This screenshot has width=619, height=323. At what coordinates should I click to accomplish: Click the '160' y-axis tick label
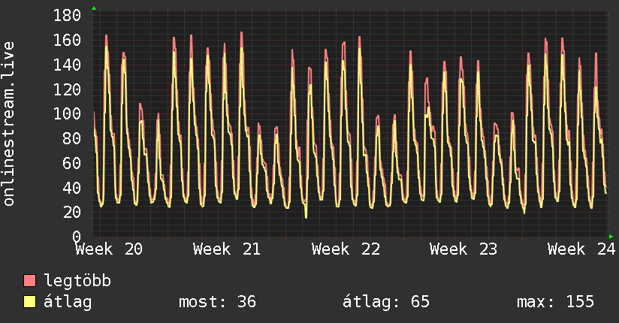67,40
